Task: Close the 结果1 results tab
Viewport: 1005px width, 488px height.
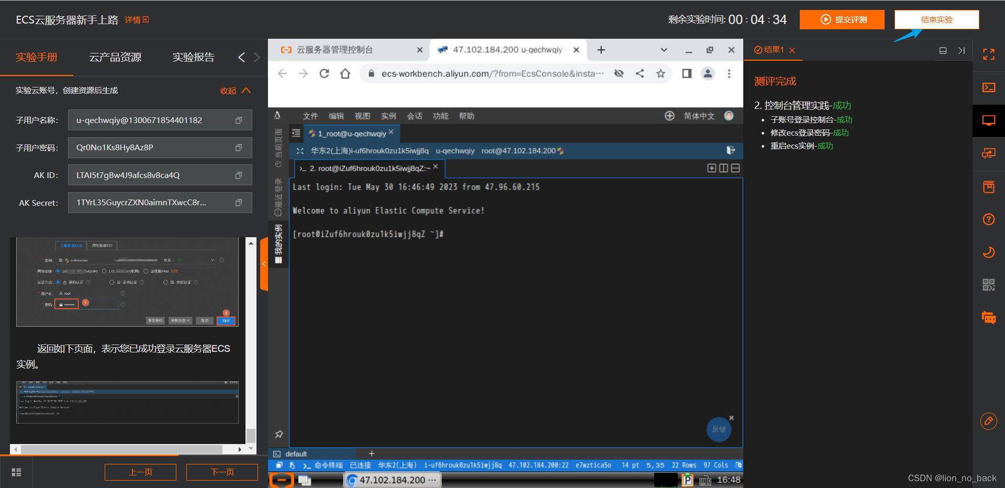Action: 792,50
